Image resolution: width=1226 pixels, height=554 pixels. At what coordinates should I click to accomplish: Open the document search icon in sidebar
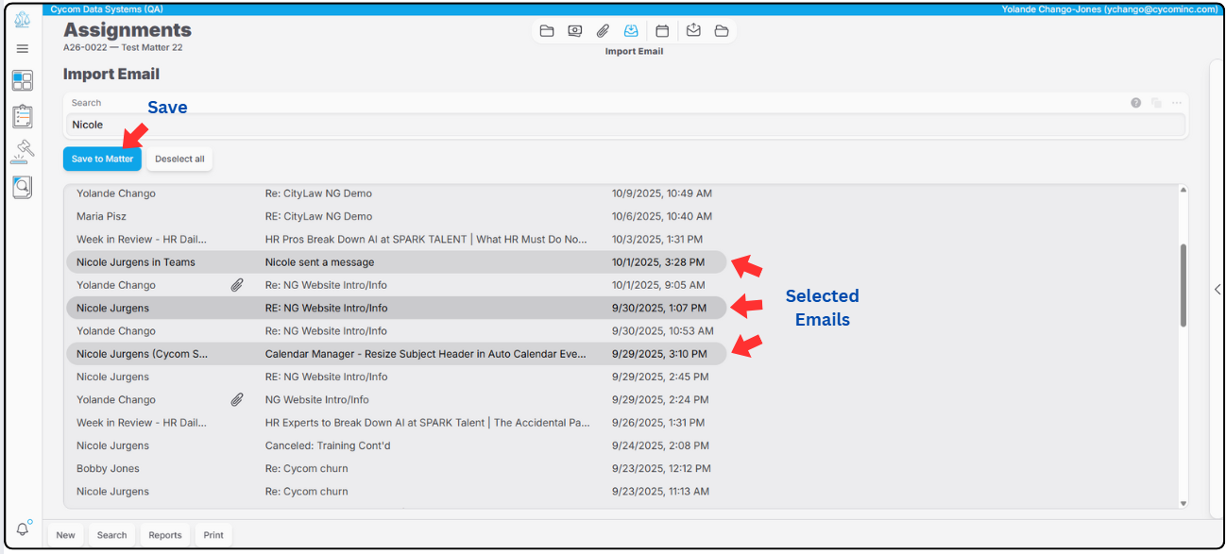(23, 187)
